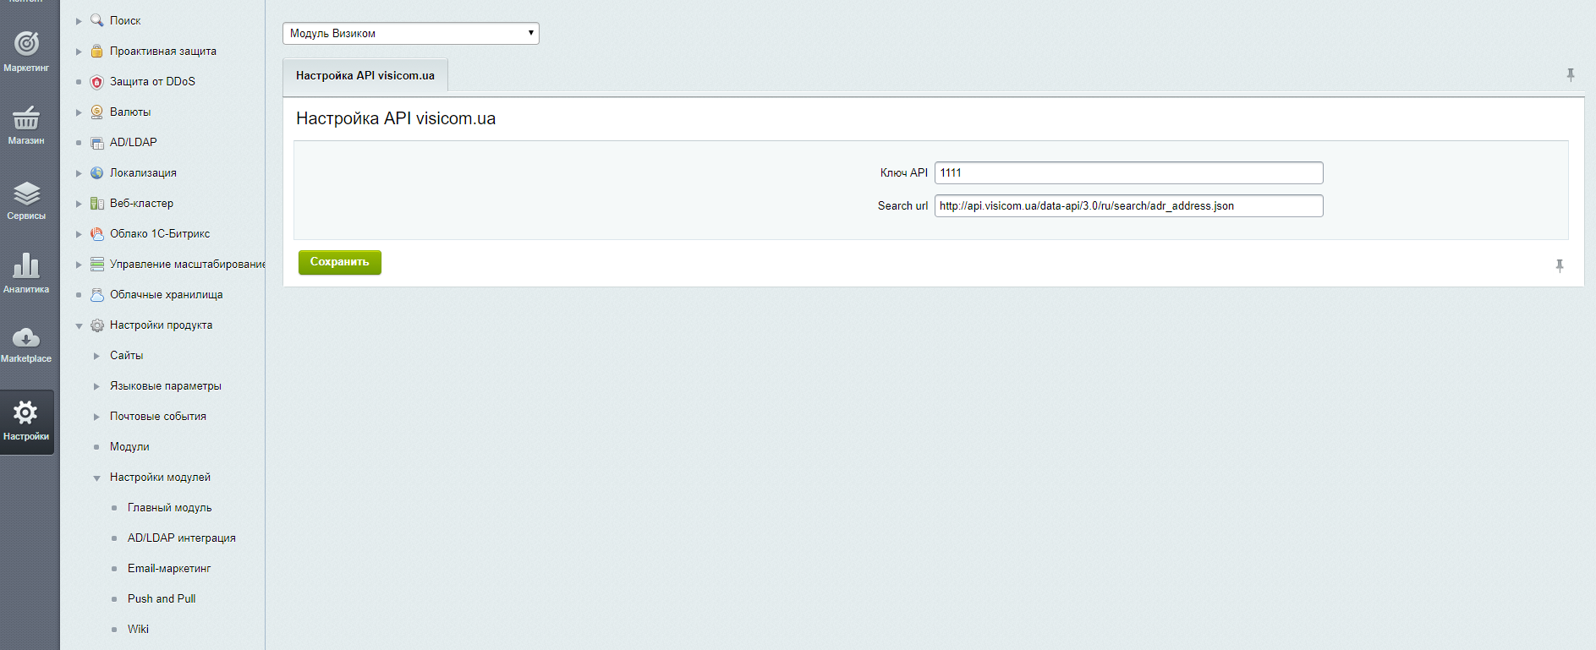This screenshot has width=1596, height=650.
Task: Open Главный модуль settings
Action: pyautogui.click(x=170, y=507)
